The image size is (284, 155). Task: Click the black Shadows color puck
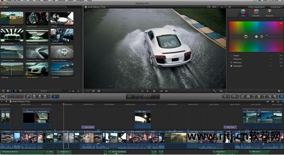(267, 37)
